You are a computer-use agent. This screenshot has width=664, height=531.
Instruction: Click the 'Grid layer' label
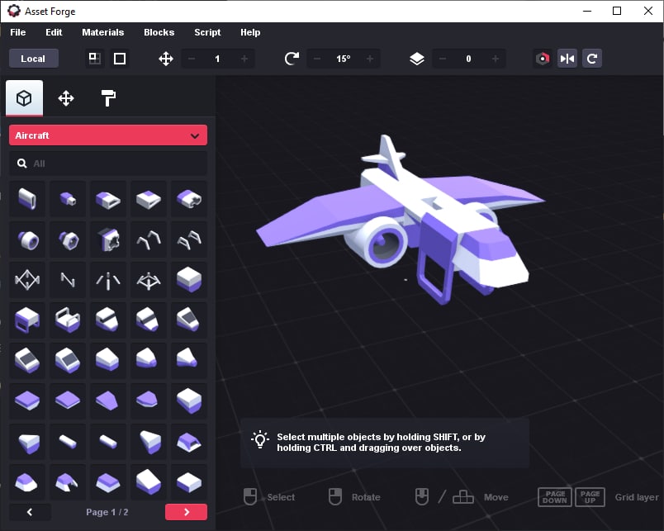637,497
